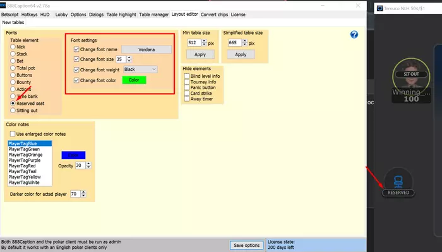442x252 pixels.
Task: Click the font size stepper arrows
Action: 129,59
